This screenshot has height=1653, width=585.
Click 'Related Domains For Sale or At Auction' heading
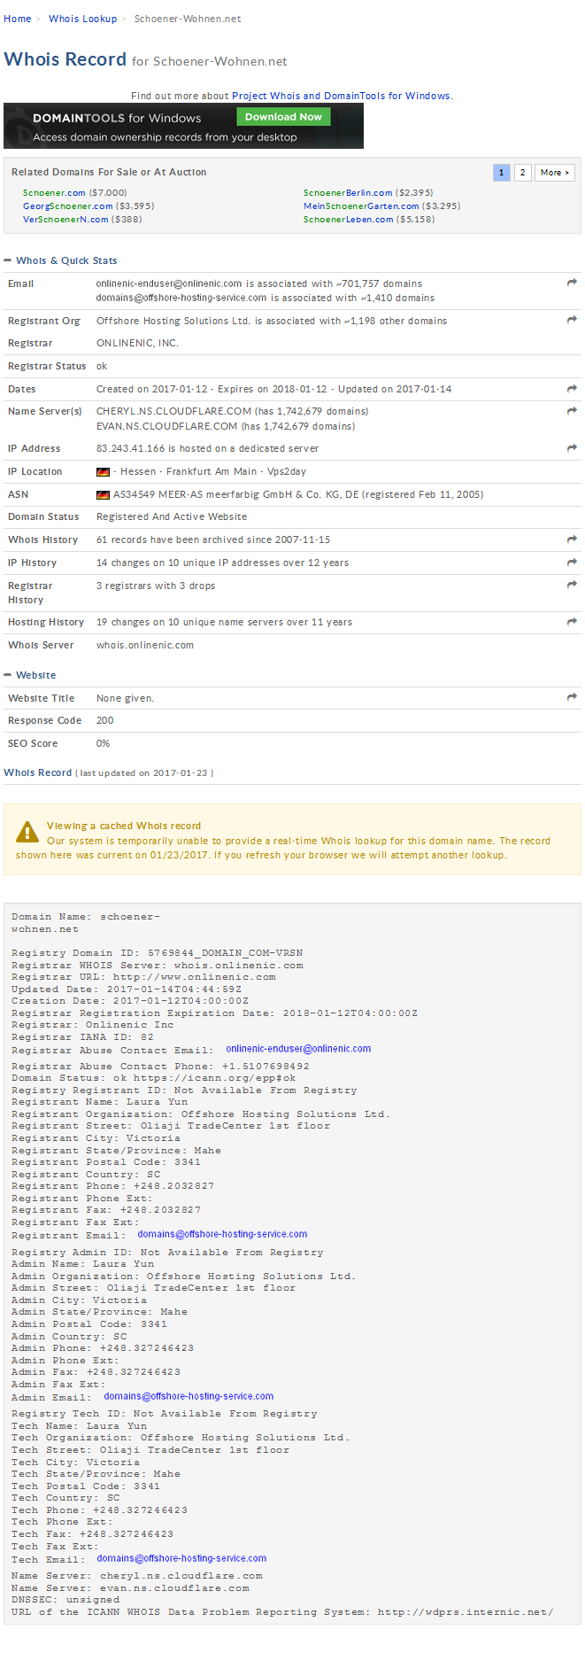109,172
